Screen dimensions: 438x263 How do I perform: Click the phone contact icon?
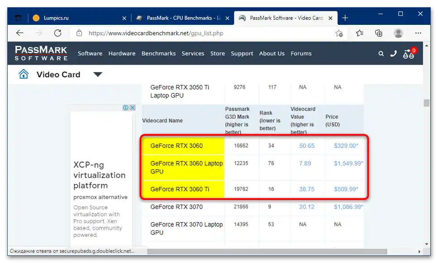pyautogui.click(x=393, y=53)
